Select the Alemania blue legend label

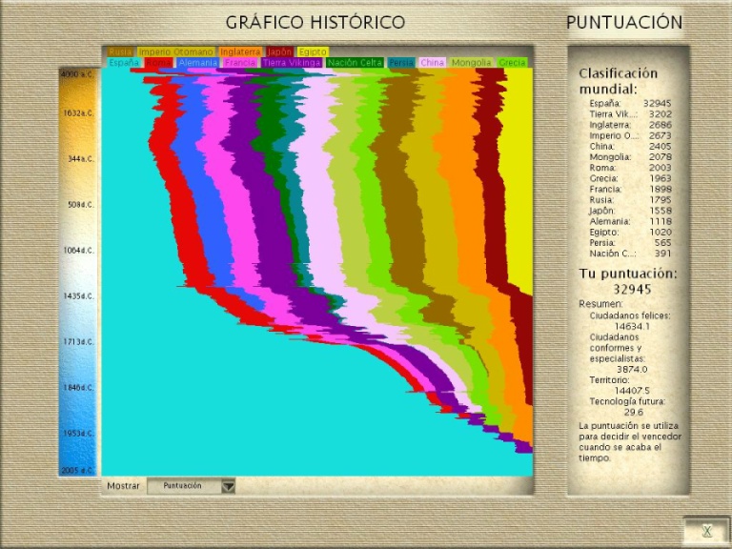pyautogui.click(x=198, y=63)
